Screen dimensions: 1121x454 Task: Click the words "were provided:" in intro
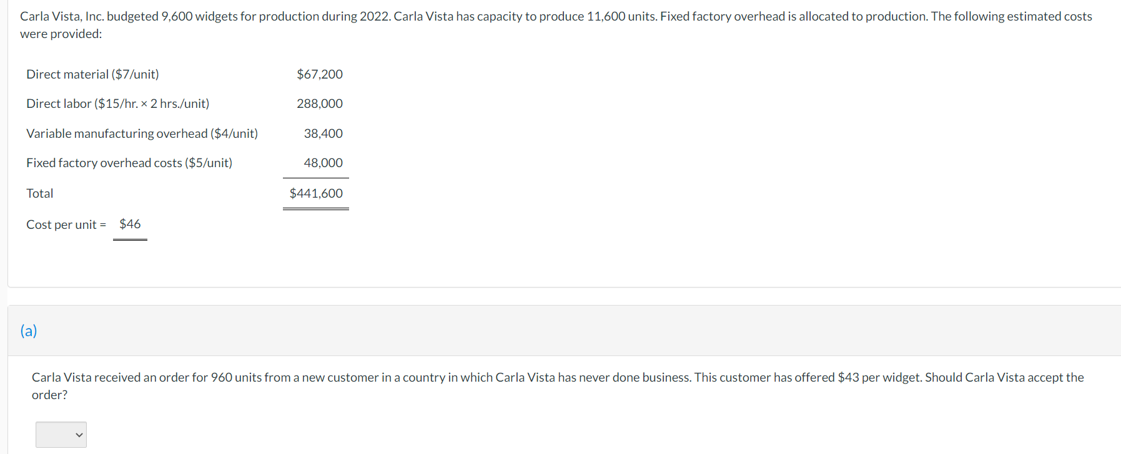[x=61, y=34]
